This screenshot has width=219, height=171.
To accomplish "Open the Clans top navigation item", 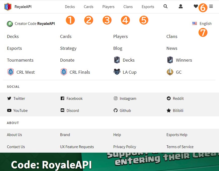I will (128, 7).
